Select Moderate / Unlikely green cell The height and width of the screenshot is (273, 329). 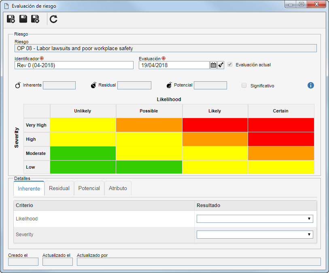[83, 153]
